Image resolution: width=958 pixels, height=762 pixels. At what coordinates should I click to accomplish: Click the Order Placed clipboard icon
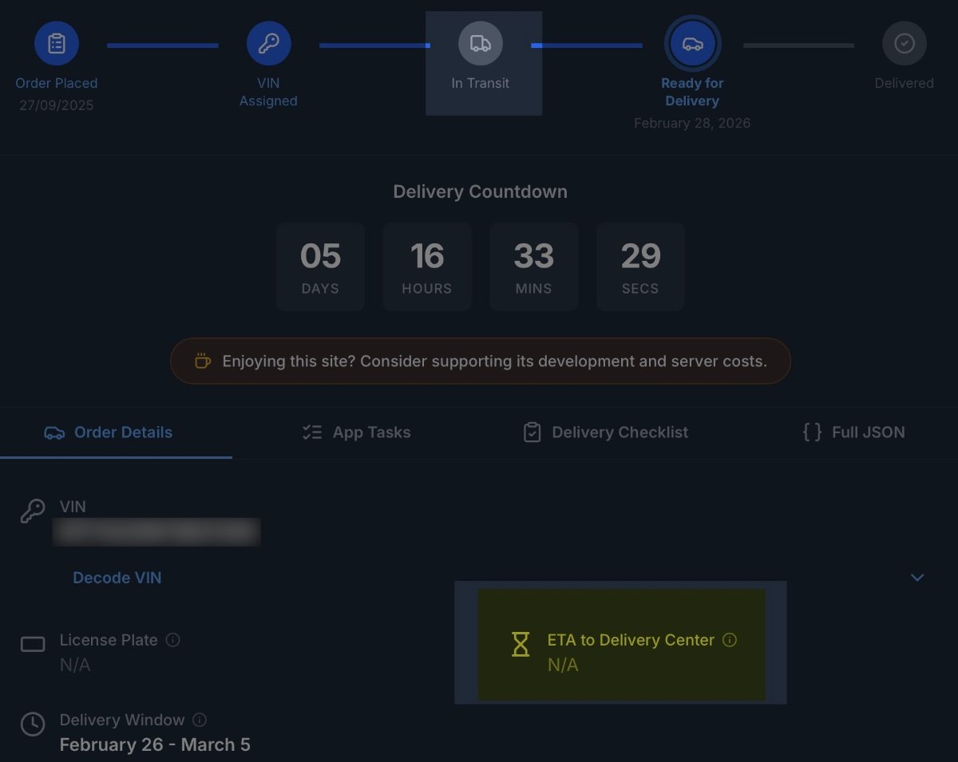point(57,44)
